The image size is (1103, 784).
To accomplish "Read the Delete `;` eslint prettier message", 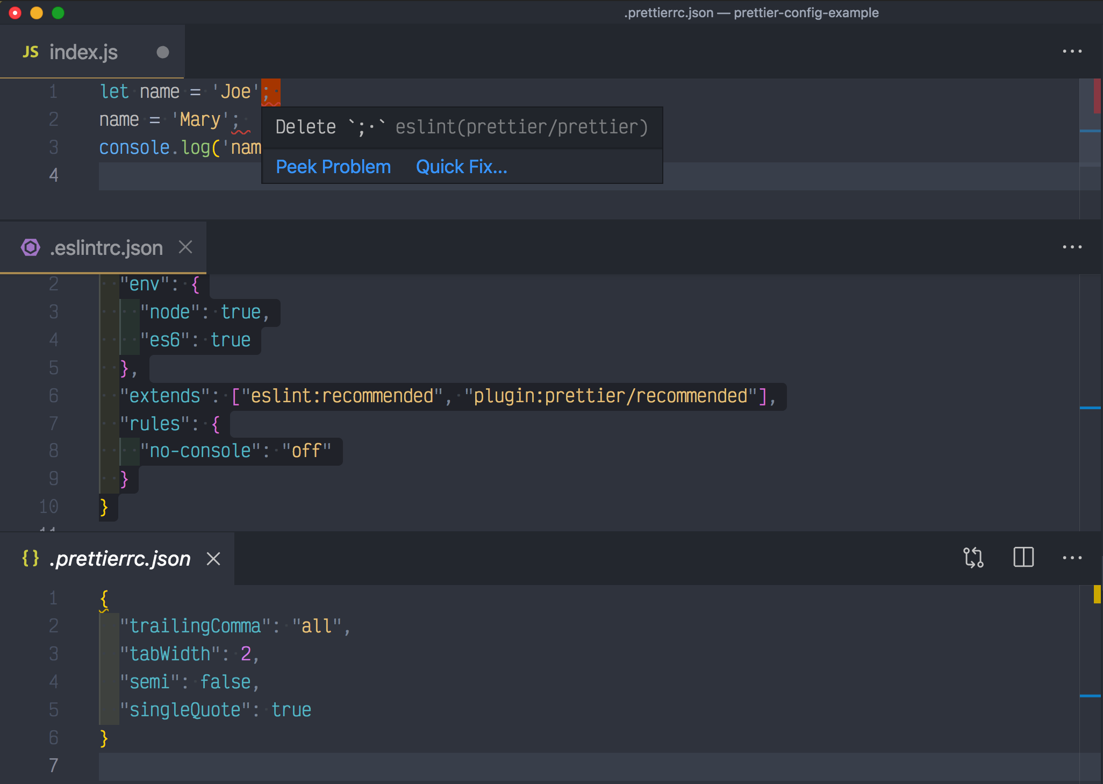I will coord(461,126).
